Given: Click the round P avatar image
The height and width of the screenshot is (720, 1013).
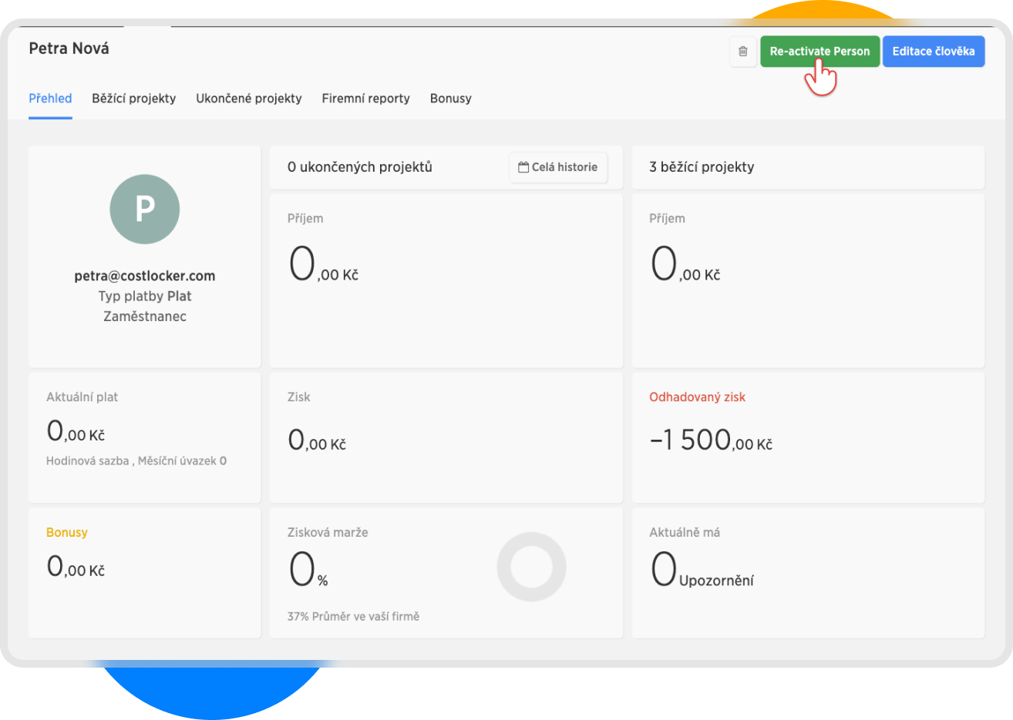Looking at the screenshot, I should pos(145,209).
